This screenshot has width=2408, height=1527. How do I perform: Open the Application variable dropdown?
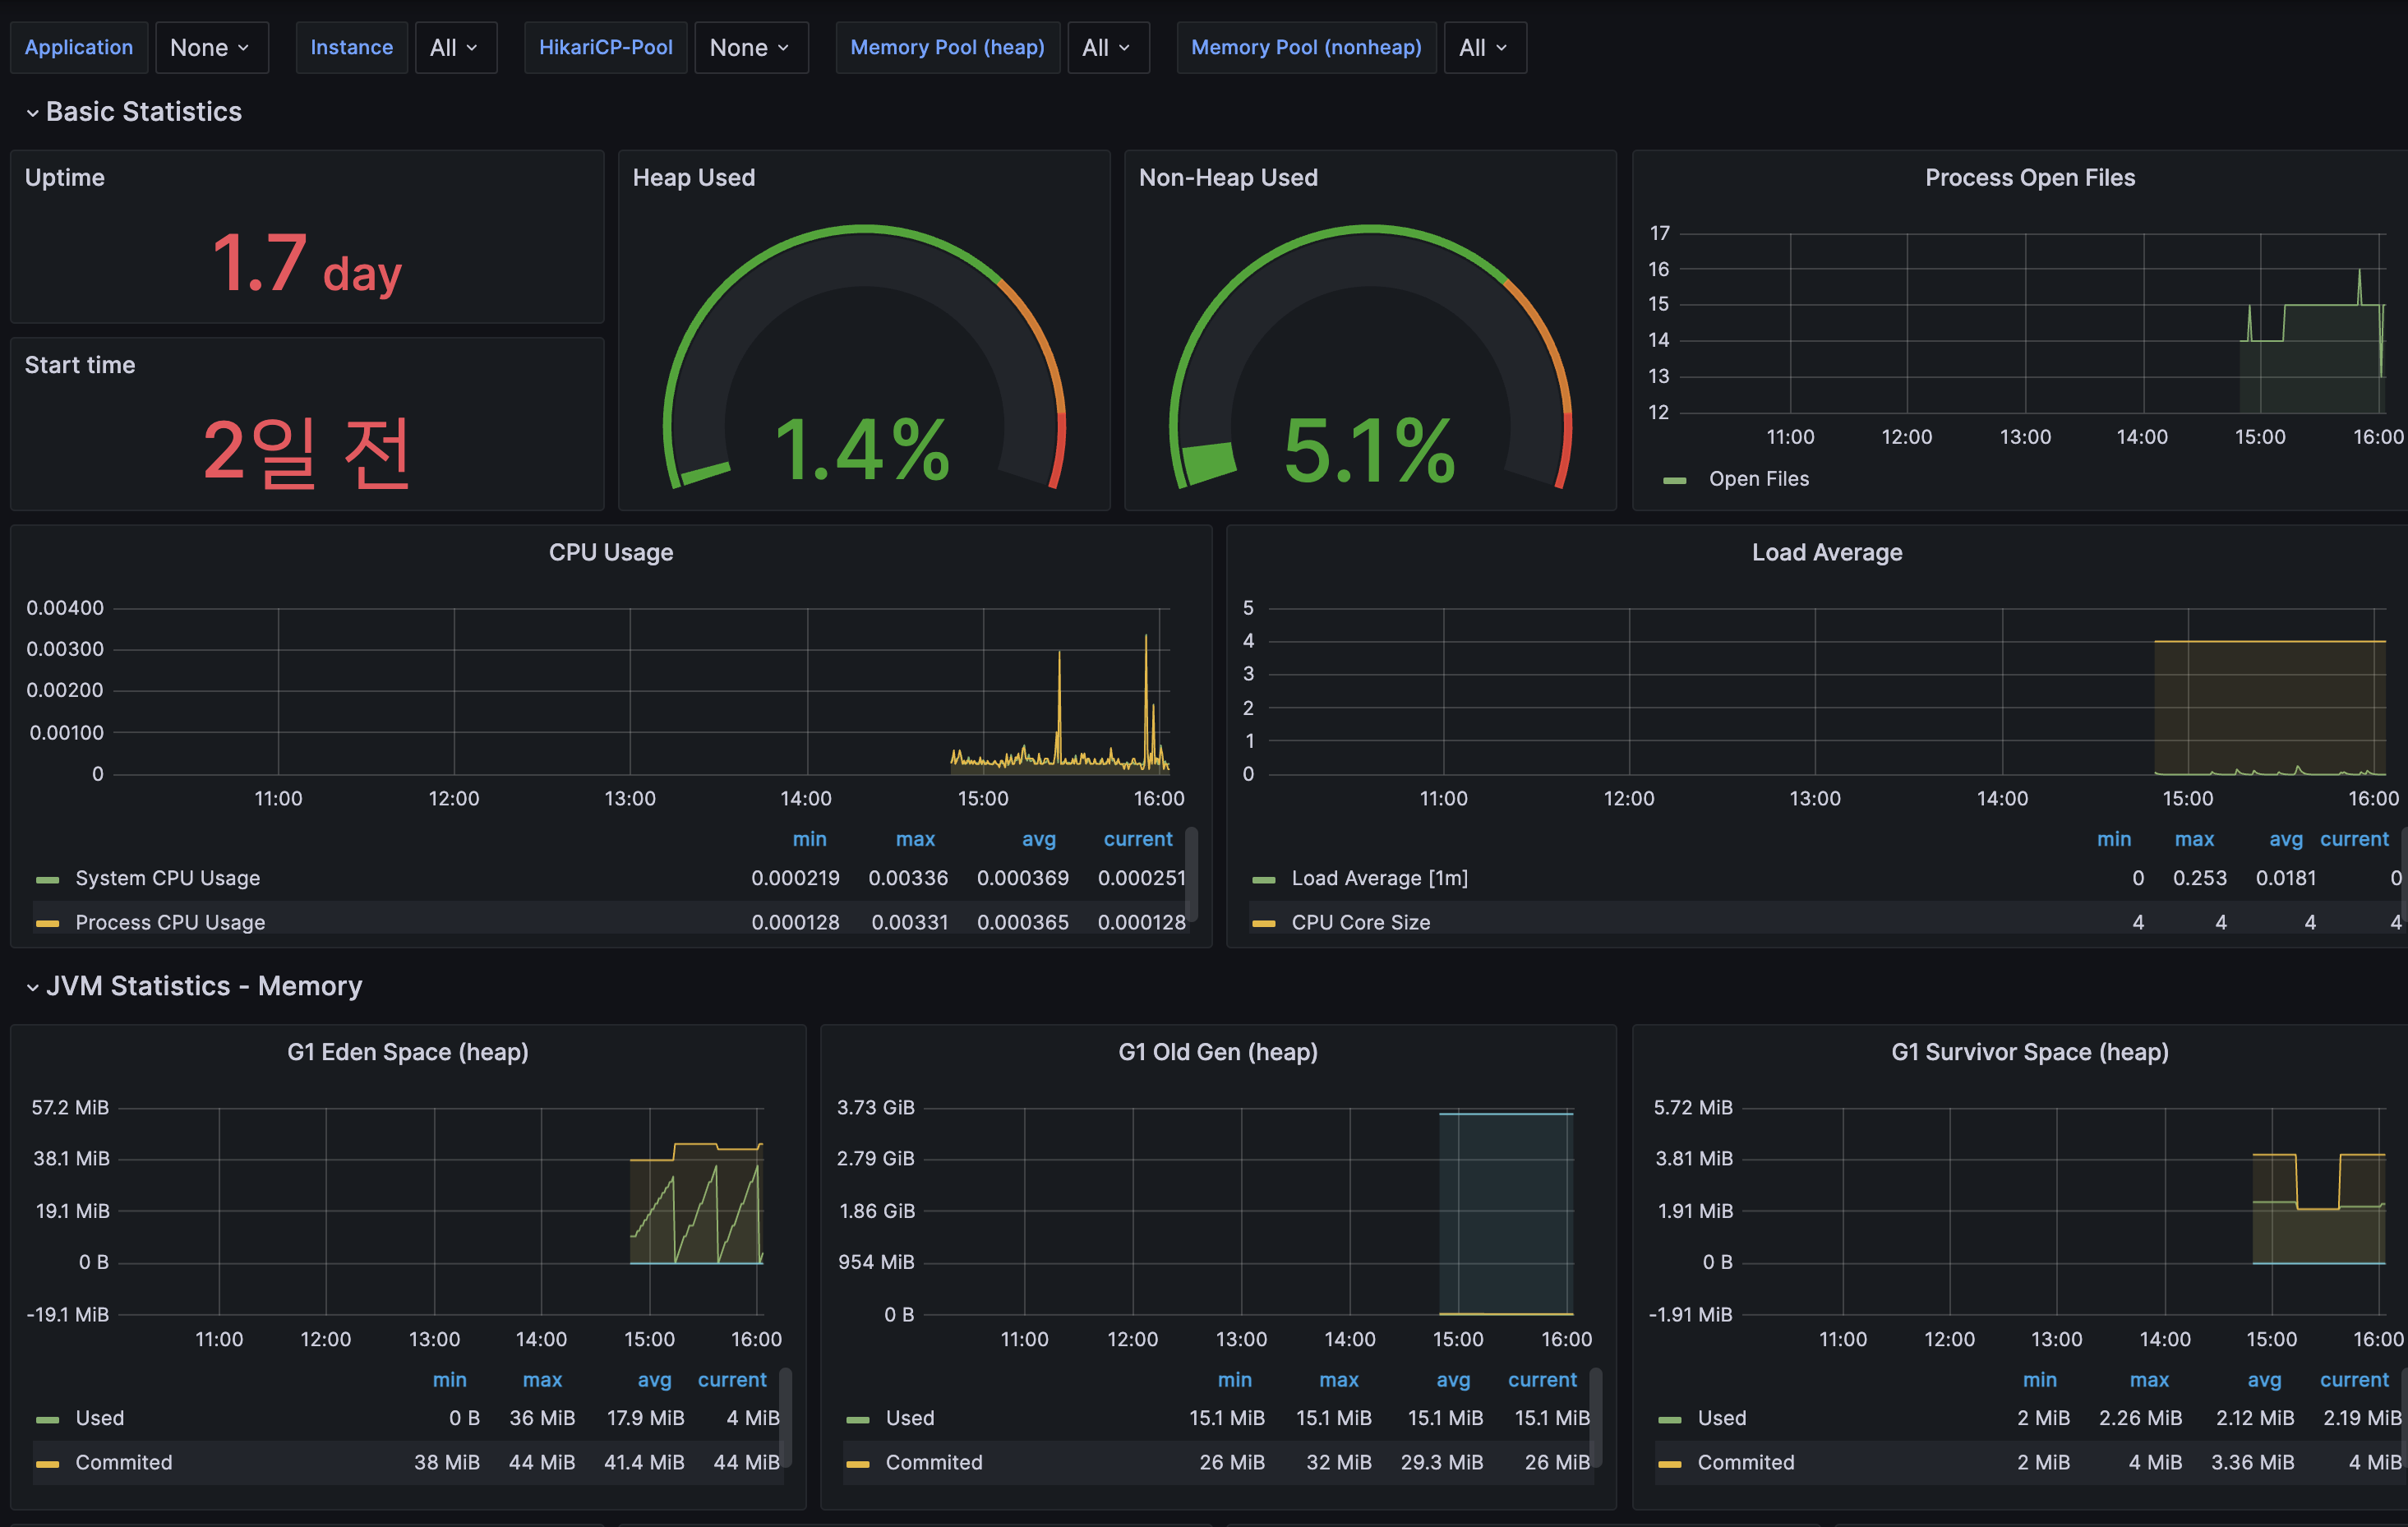[x=211, y=47]
